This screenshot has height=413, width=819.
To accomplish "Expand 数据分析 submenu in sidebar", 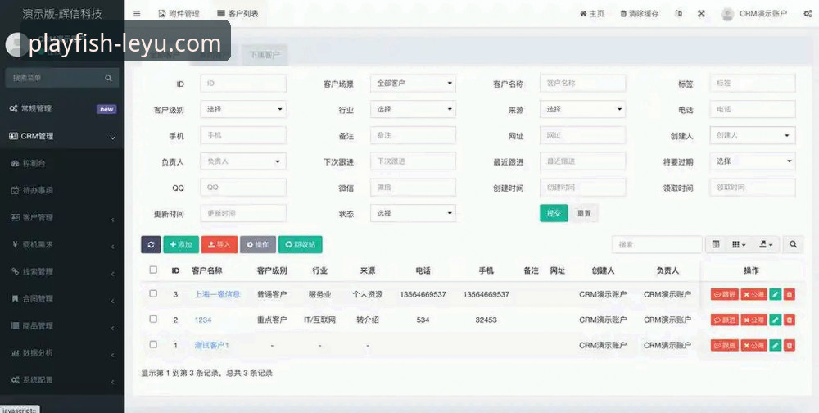I will [62, 353].
